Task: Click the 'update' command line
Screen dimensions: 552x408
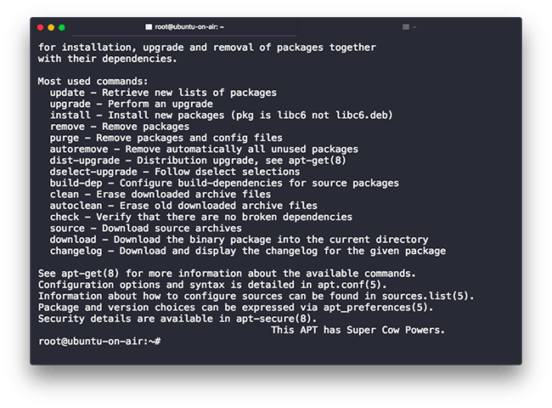Action: pos(163,93)
